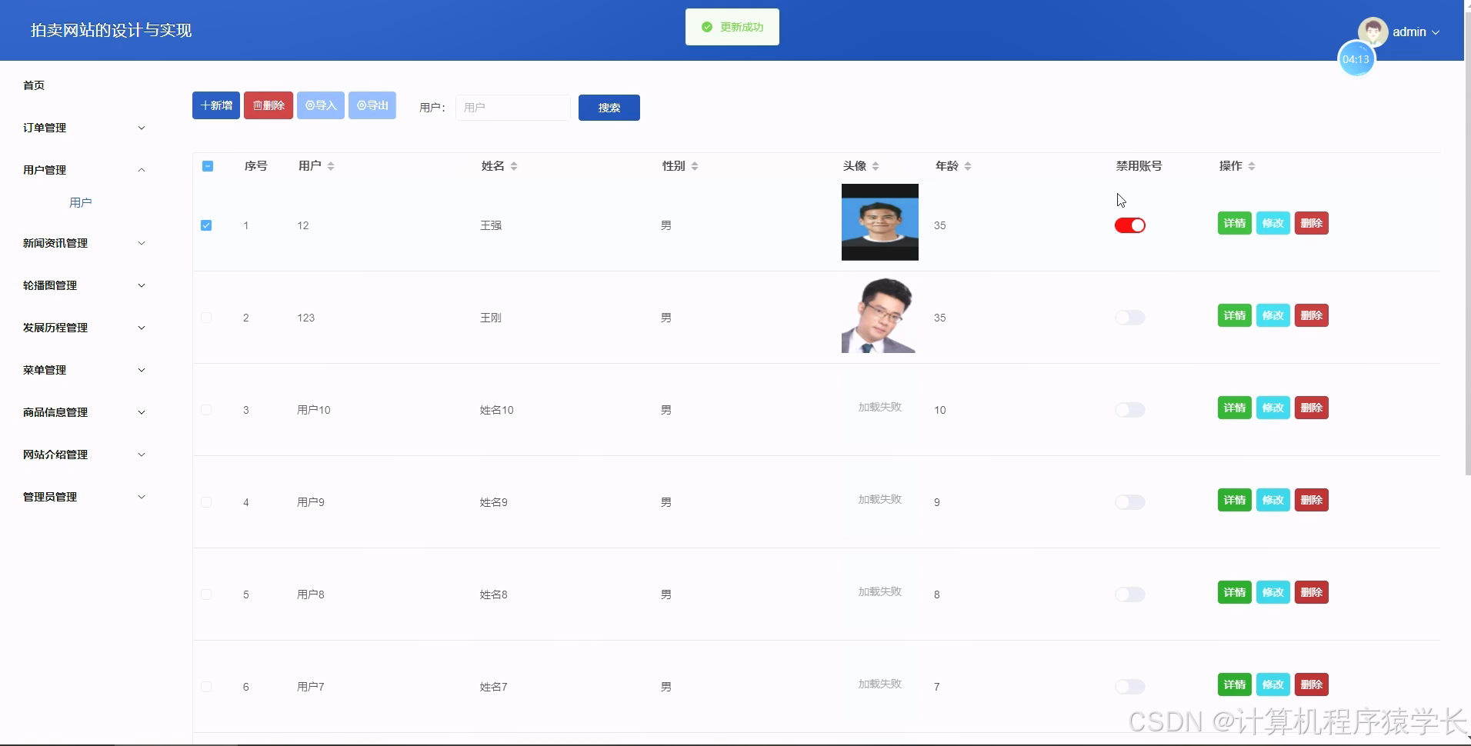Click the 搜索 search button
1471x746 pixels.
(x=609, y=107)
